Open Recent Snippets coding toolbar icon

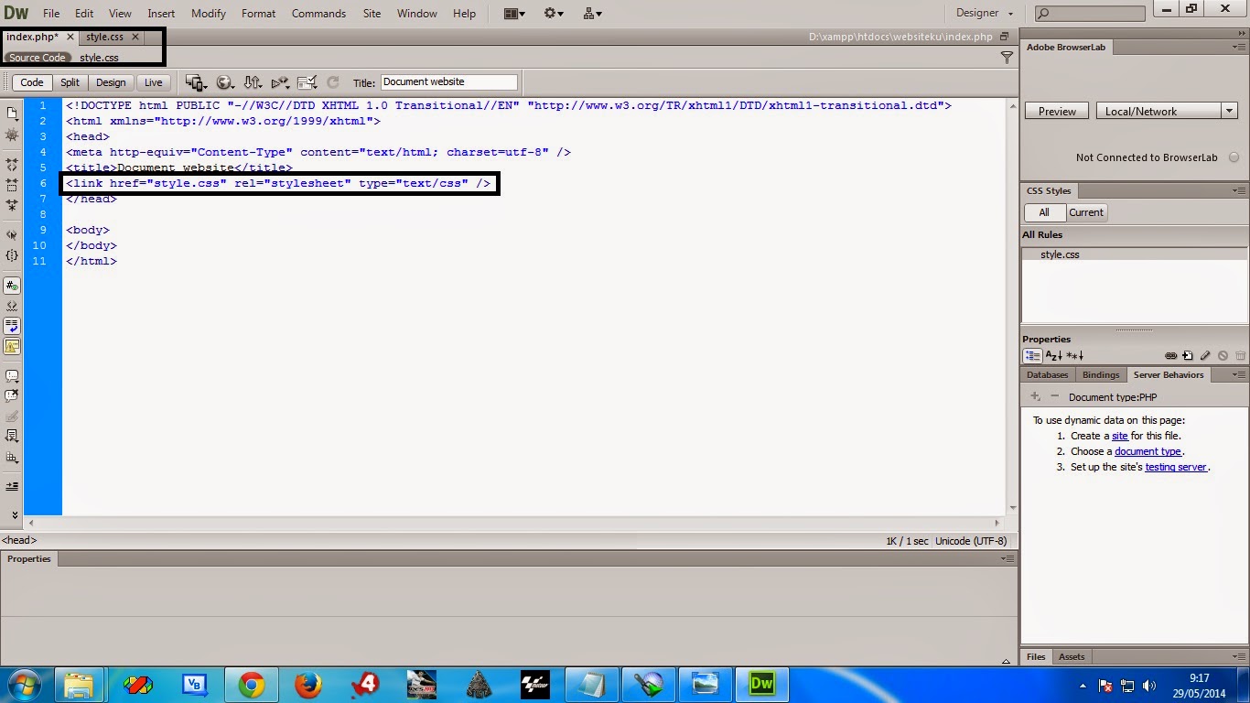[x=12, y=437]
